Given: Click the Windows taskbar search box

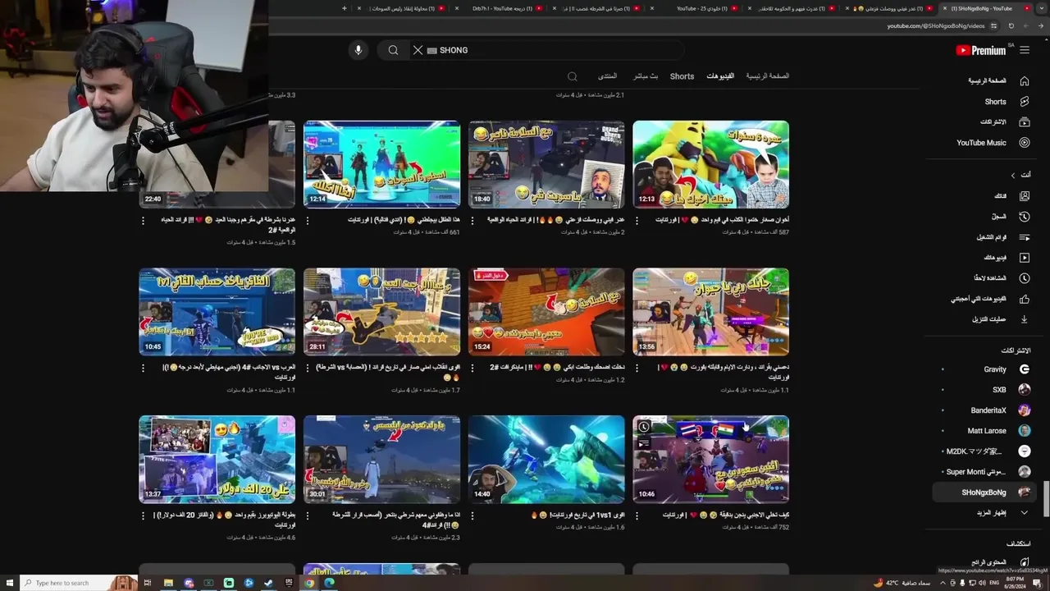Looking at the screenshot, I should (78, 583).
